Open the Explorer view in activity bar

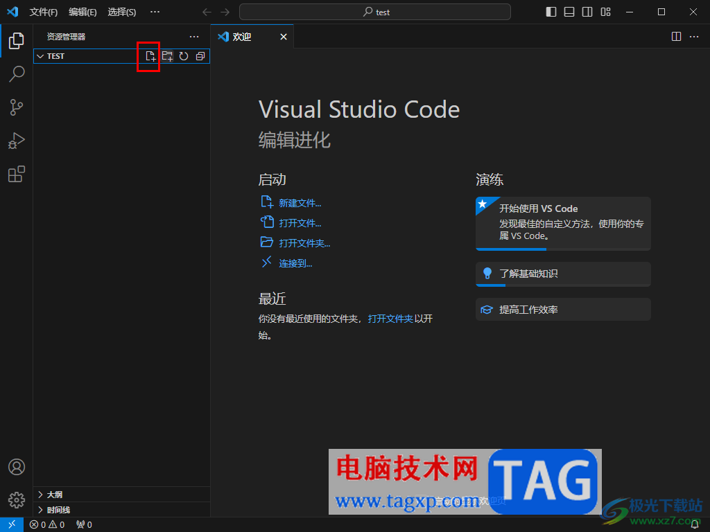click(x=17, y=41)
